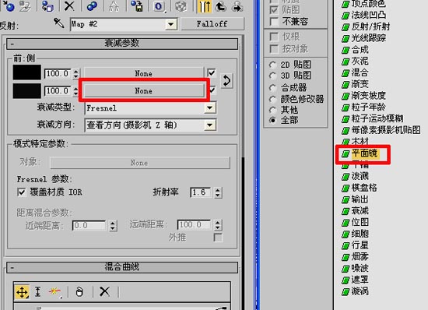Click the Get Material sphere icon
This screenshot has width=428, height=310.
click(x=9, y=5)
